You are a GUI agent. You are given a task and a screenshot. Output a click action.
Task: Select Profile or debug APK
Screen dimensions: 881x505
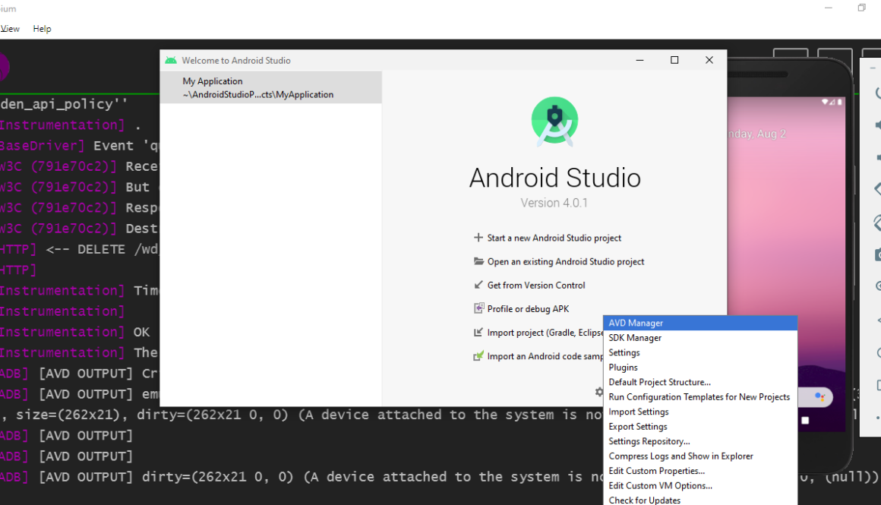pos(528,309)
